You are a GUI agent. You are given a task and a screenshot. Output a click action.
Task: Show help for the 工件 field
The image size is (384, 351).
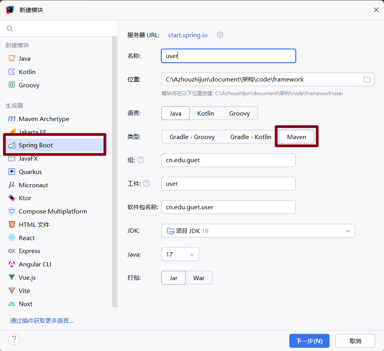(x=147, y=183)
